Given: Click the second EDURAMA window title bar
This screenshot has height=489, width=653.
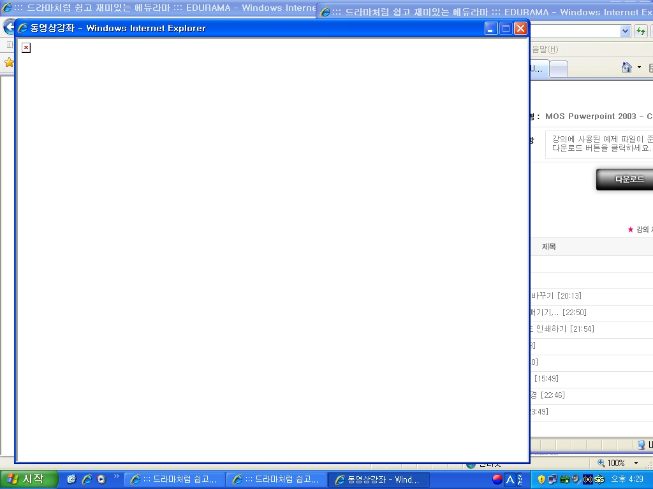Looking at the screenshot, I should 485,12.
